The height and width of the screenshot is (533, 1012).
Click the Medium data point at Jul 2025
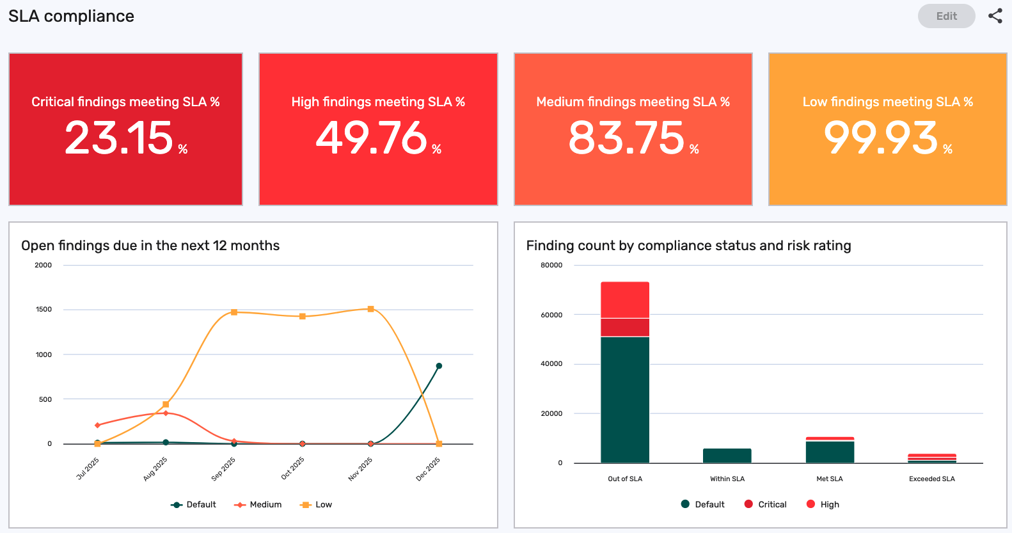97,425
